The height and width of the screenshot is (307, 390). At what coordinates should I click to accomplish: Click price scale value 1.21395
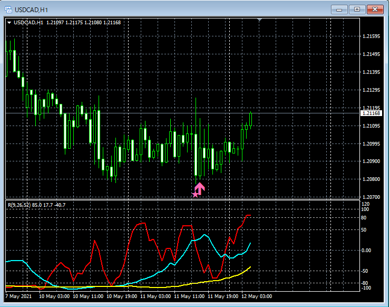371,72
